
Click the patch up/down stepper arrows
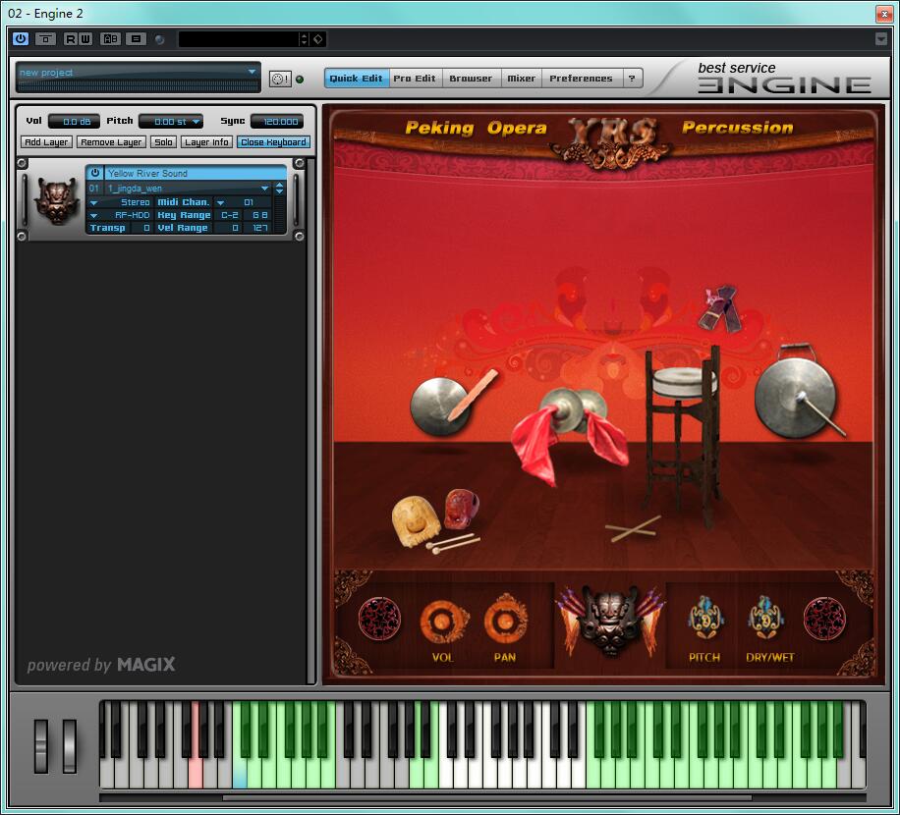click(x=279, y=189)
